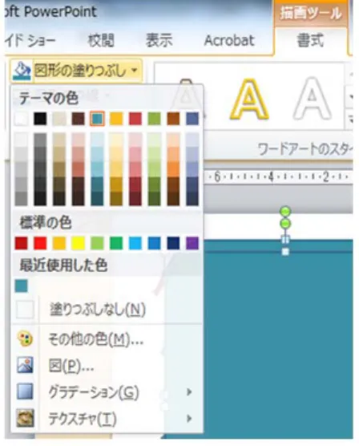Pick the lightest tint under slate blue column

coord(192,140)
